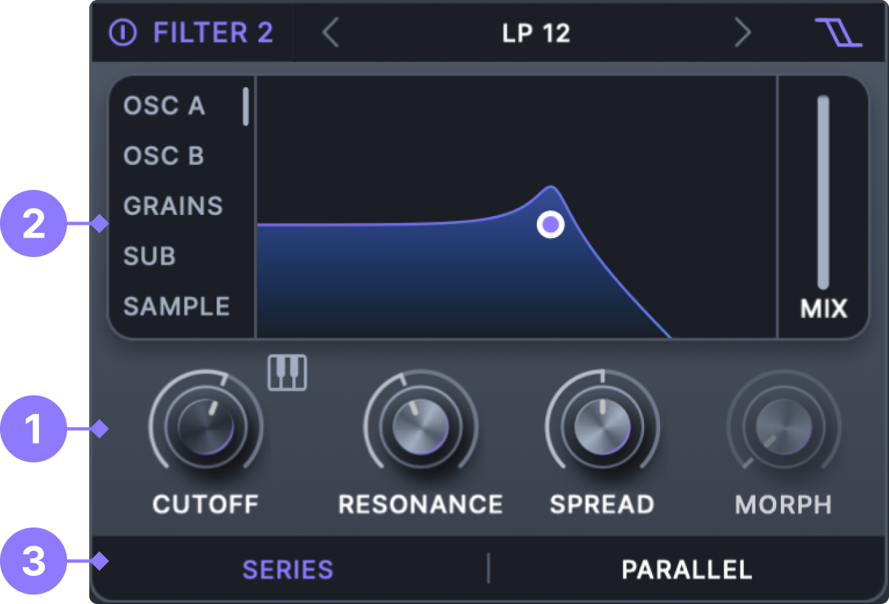The image size is (889, 604).
Task: Switch to Series routing
Action: point(287,570)
